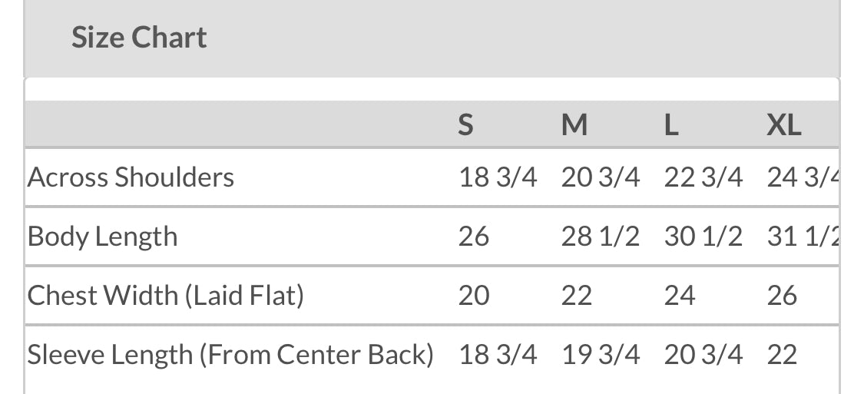Click the 20 3/4 shoulders value for M

[x=600, y=177]
